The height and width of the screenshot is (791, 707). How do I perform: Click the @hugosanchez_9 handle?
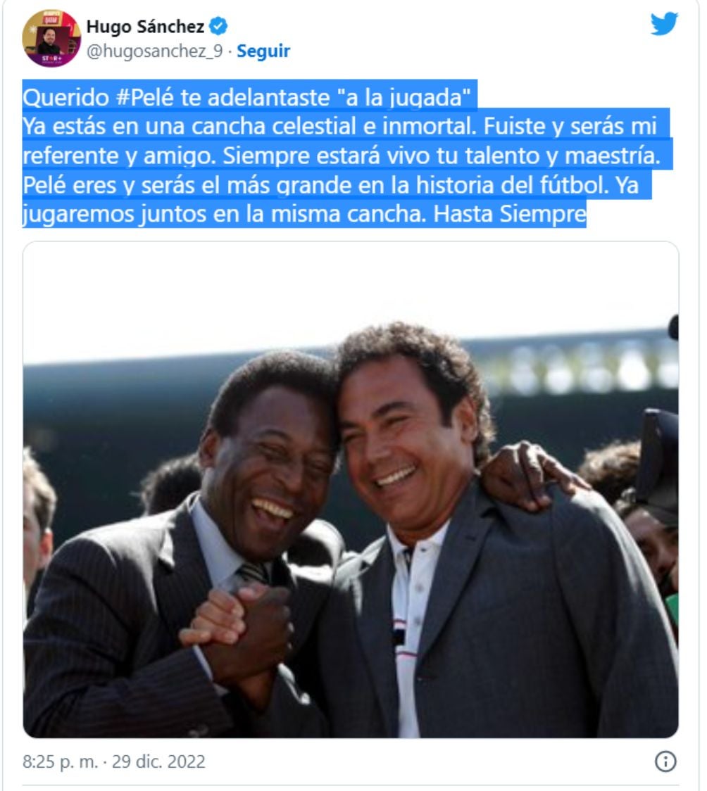pyautogui.click(x=154, y=51)
